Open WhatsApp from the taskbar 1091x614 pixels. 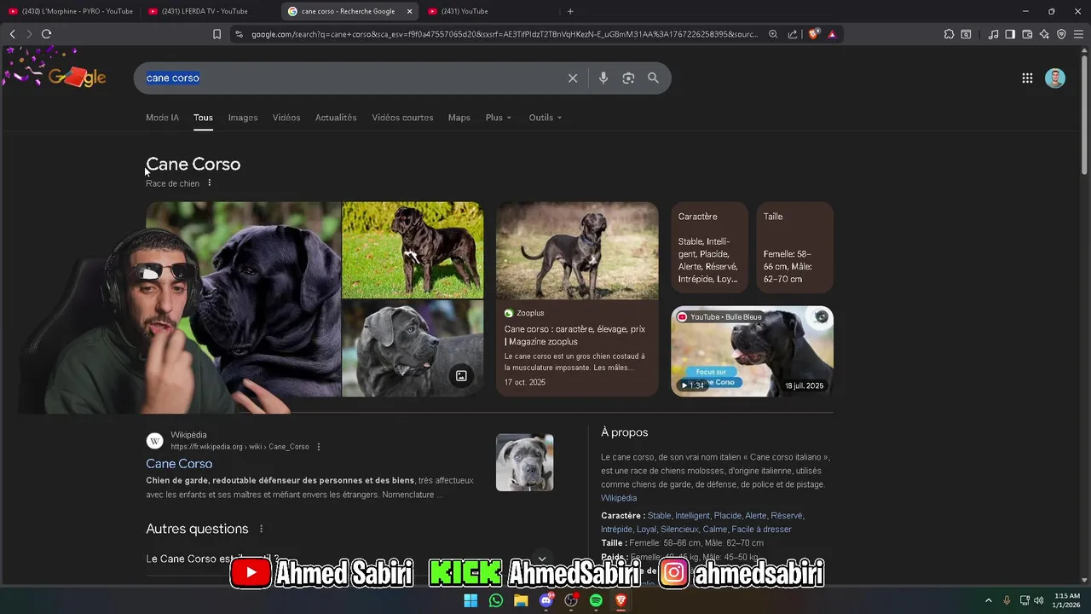[x=496, y=600]
